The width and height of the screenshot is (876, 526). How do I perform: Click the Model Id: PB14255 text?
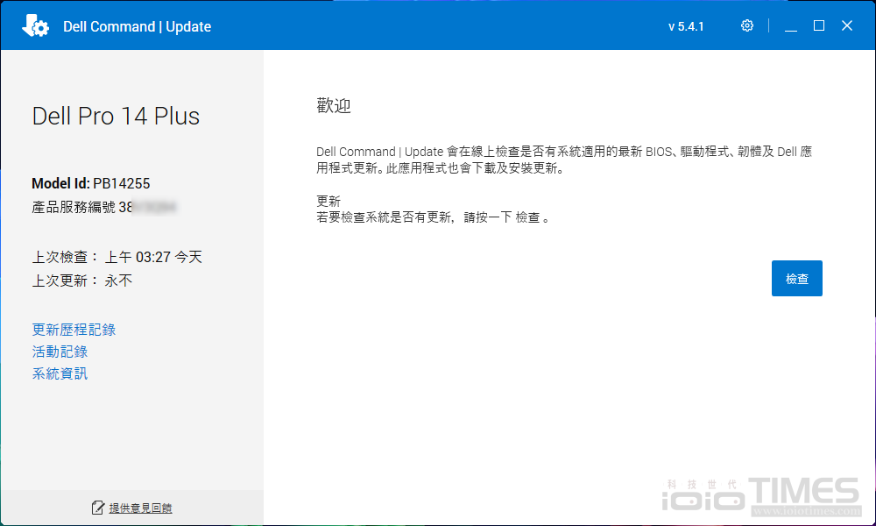pos(91,183)
